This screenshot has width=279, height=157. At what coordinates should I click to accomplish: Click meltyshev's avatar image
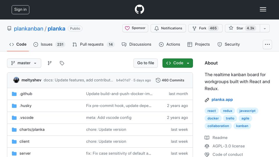click(x=16, y=80)
